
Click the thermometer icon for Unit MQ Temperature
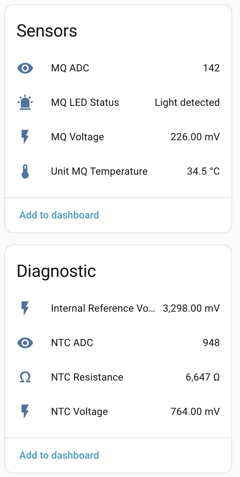[x=25, y=171]
